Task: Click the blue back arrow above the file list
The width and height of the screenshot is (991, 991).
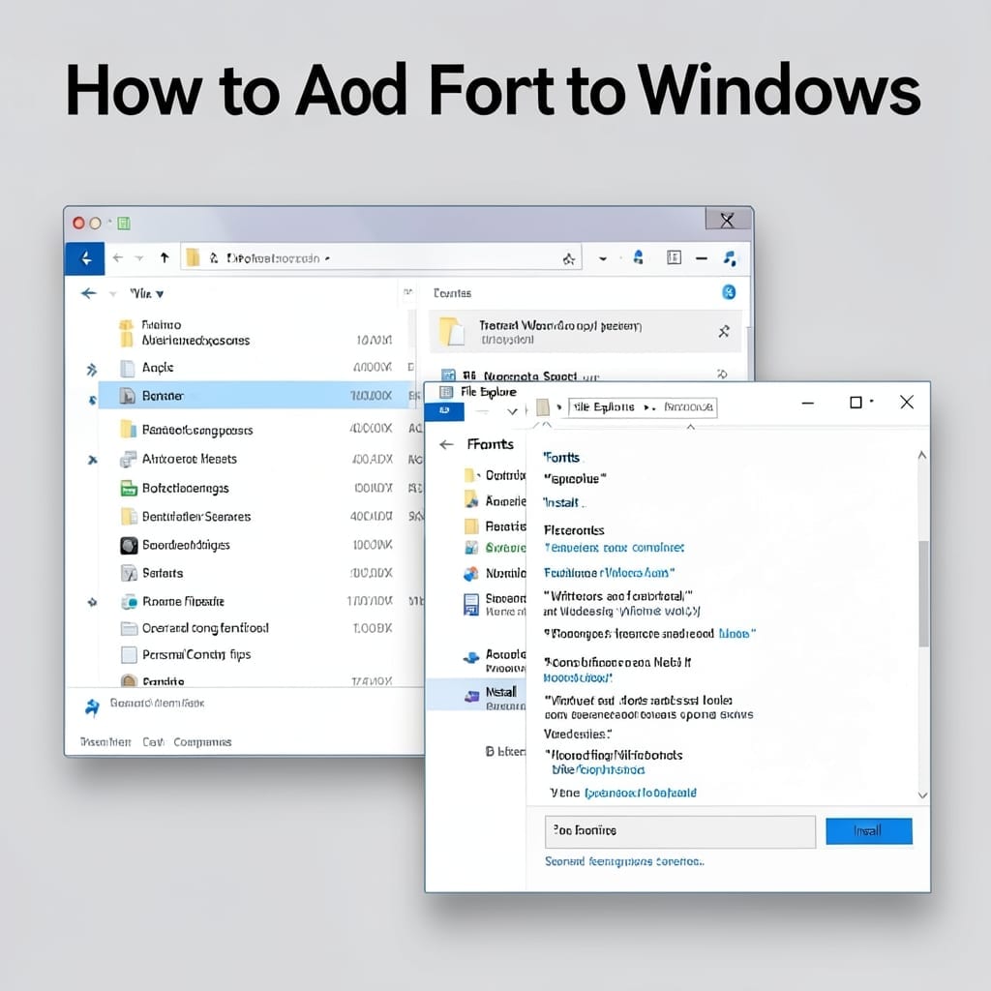Action: tap(89, 293)
